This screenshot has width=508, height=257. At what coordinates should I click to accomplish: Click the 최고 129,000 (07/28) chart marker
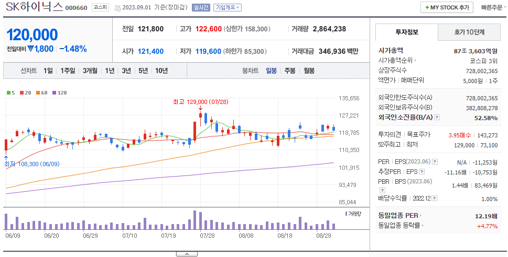201,102
